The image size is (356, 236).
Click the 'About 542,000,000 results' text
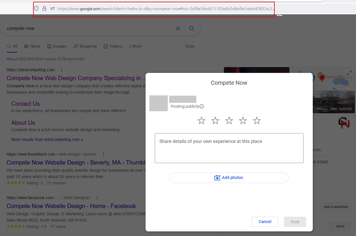point(31,59)
